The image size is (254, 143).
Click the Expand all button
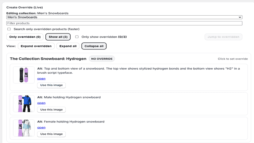pyautogui.click(x=68, y=46)
